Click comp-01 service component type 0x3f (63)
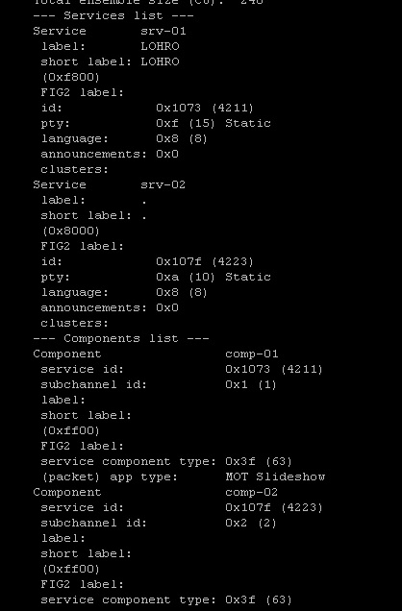Viewport: 402px width, 611px height. (259, 461)
